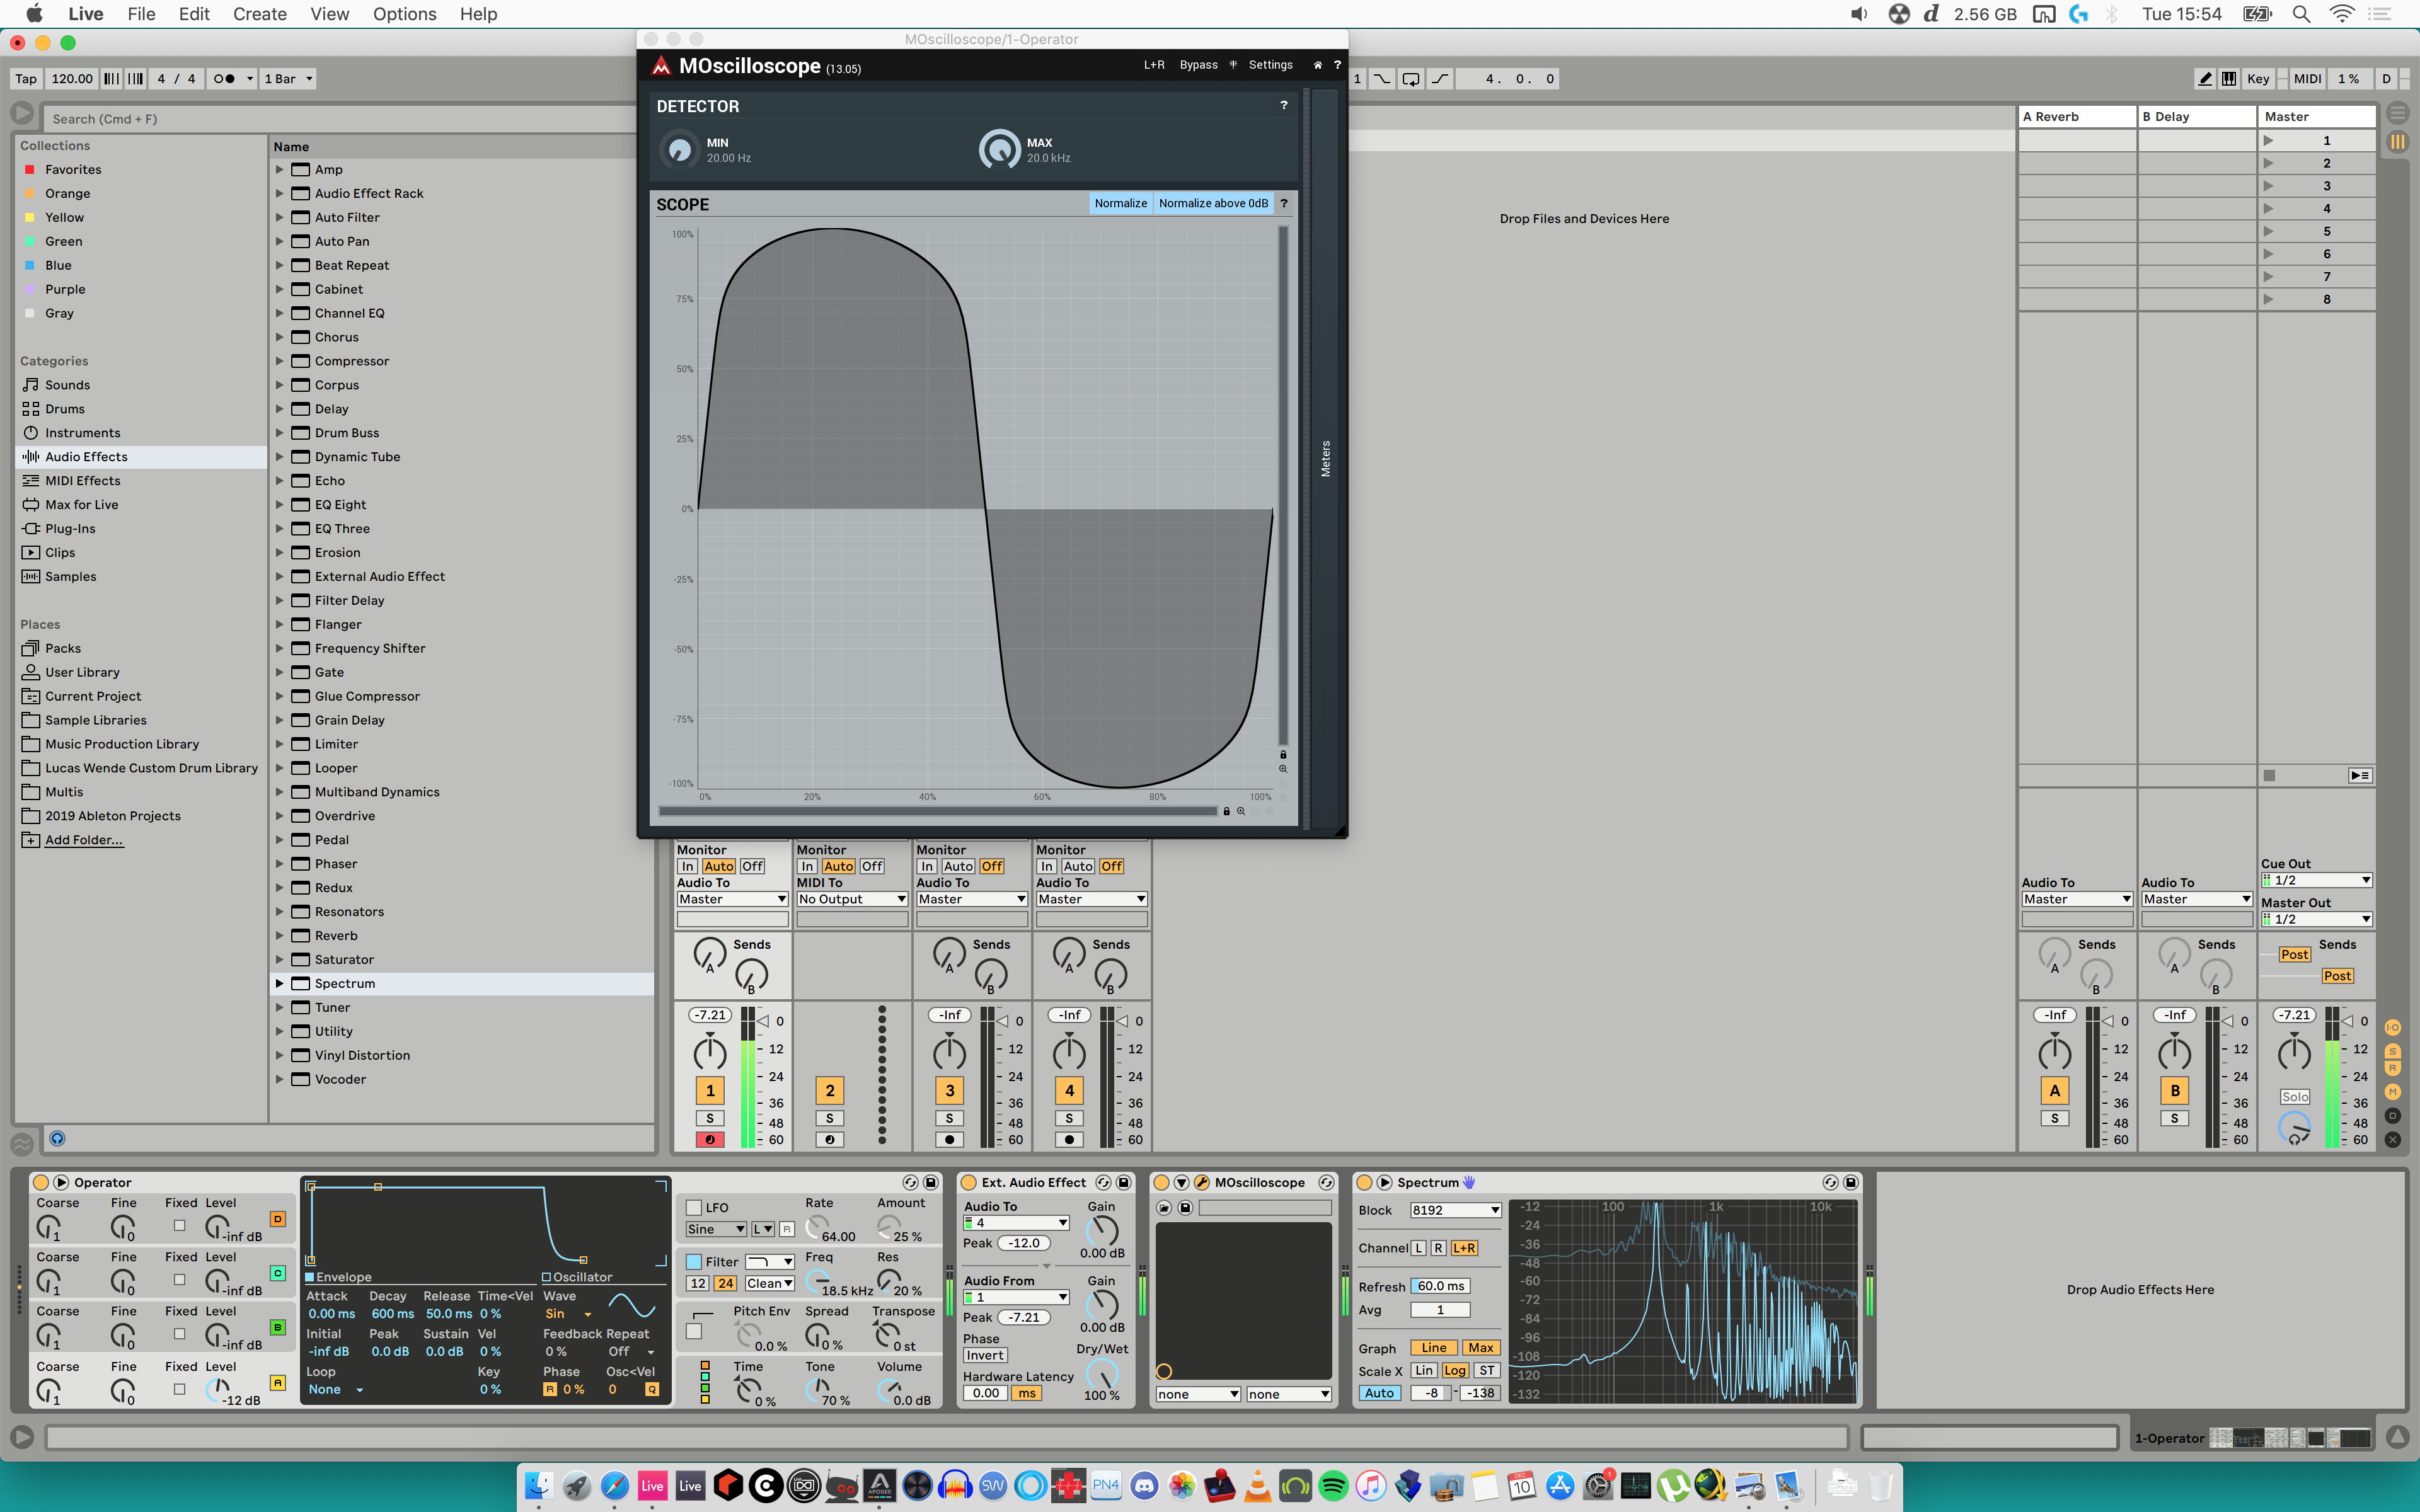Viewport: 2420px width, 1512px height.
Task: Select Plug-Ins category in browser
Action: pyautogui.click(x=70, y=528)
